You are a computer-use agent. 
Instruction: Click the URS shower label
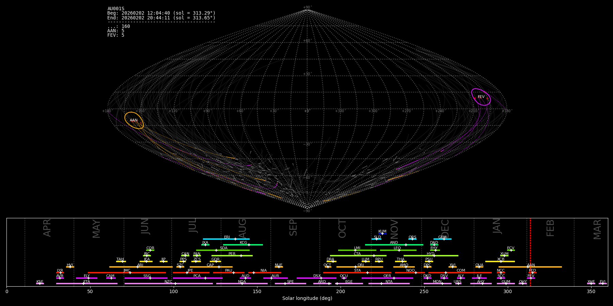[457, 282]
